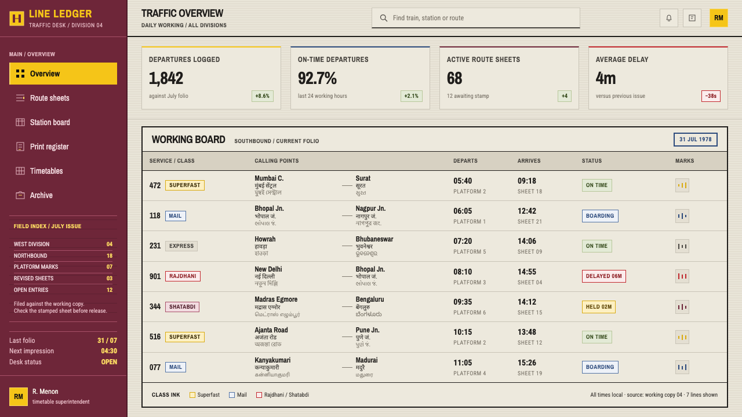The width and height of the screenshot is (742, 417).
Task: Open the Archive menu item
Action: pyautogui.click(x=63, y=195)
